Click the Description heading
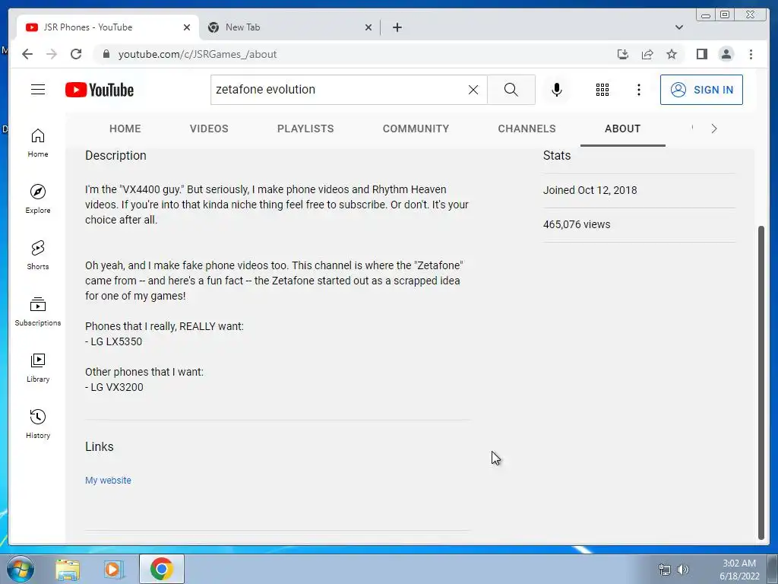Image resolution: width=778 pixels, height=584 pixels. pyautogui.click(x=115, y=155)
